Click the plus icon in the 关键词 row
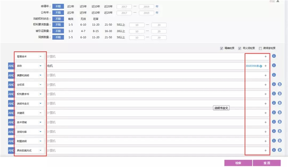 (x=265, y=113)
